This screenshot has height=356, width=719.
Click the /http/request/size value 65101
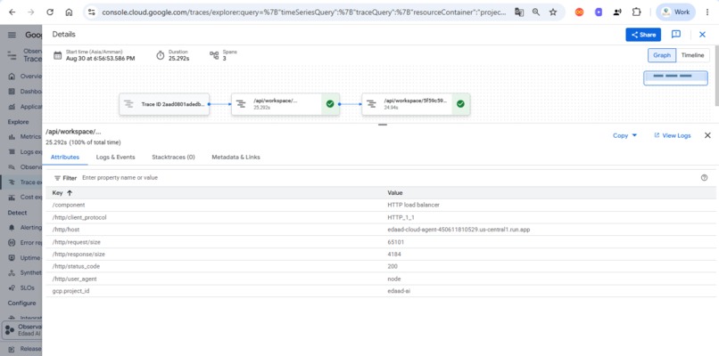396,242
